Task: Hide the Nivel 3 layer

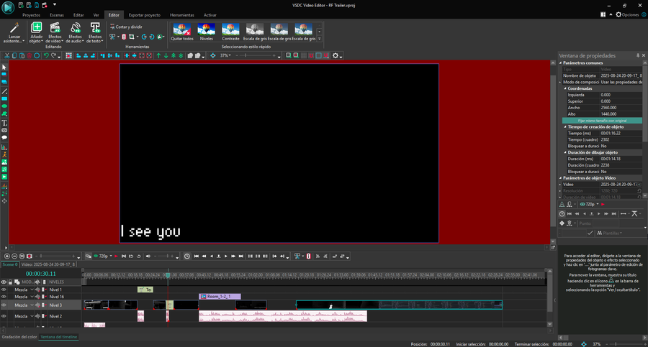Action: 4,305
